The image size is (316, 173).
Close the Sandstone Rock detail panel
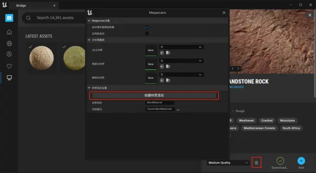[310, 15]
